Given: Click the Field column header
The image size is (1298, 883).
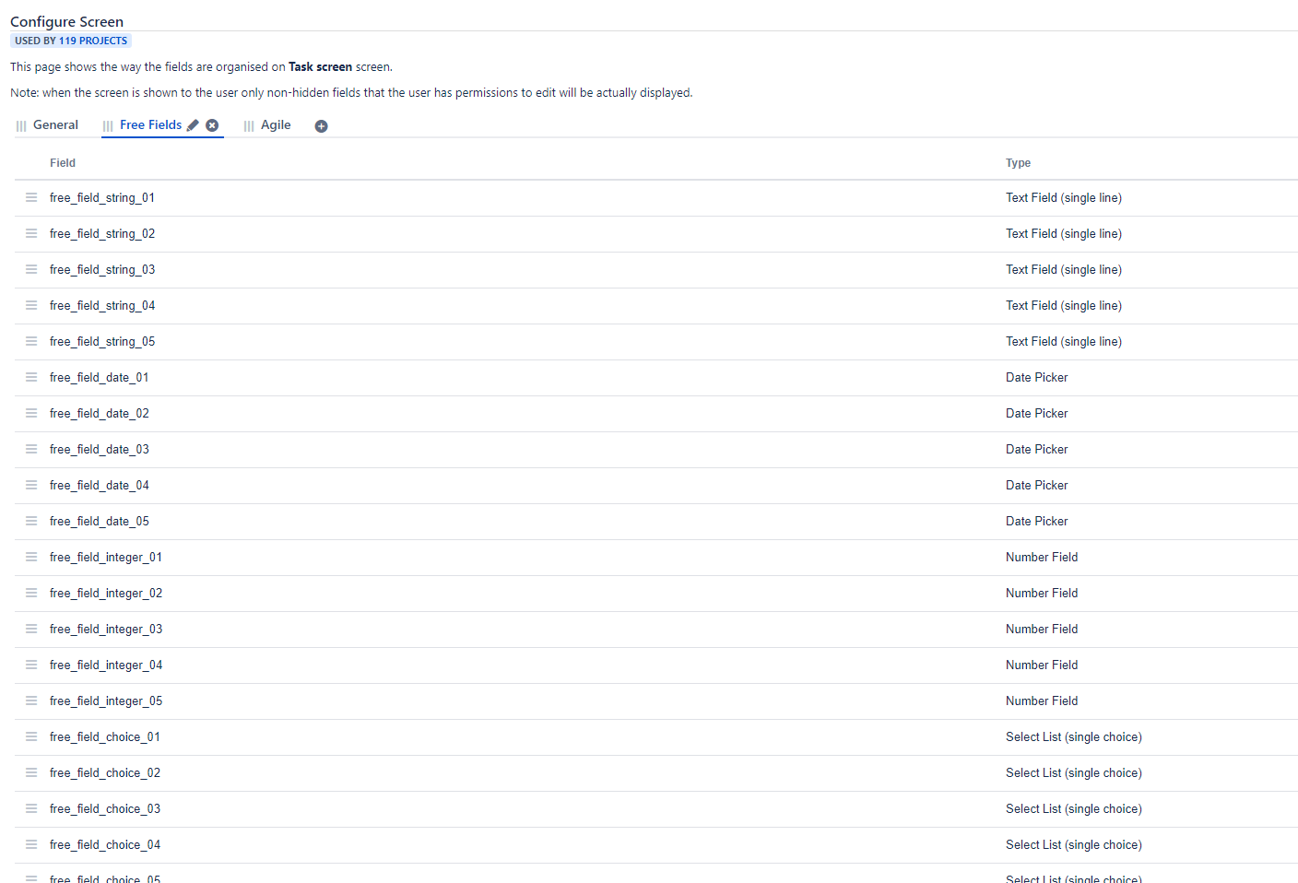Looking at the screenshot, I should click(x=63, y=163).
